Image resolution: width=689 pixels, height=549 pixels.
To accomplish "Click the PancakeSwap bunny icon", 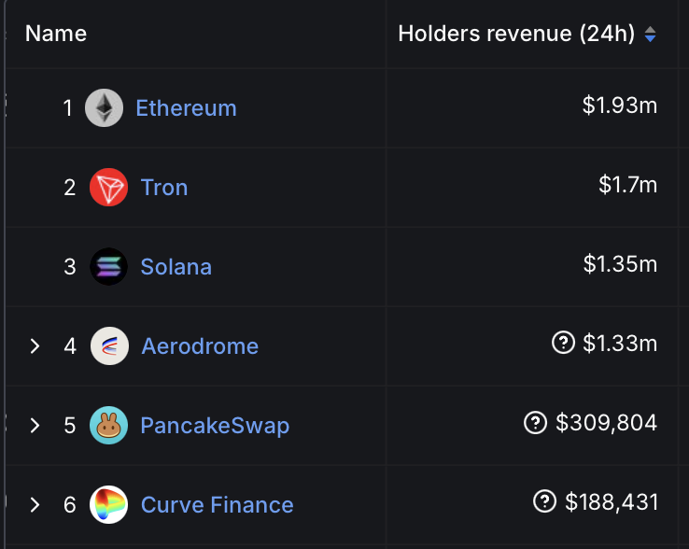I will 108,425.
